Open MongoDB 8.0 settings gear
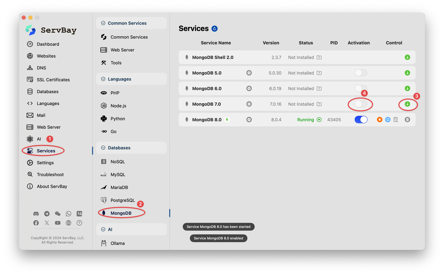Viewport: 444px width, 275px height. 249,119
